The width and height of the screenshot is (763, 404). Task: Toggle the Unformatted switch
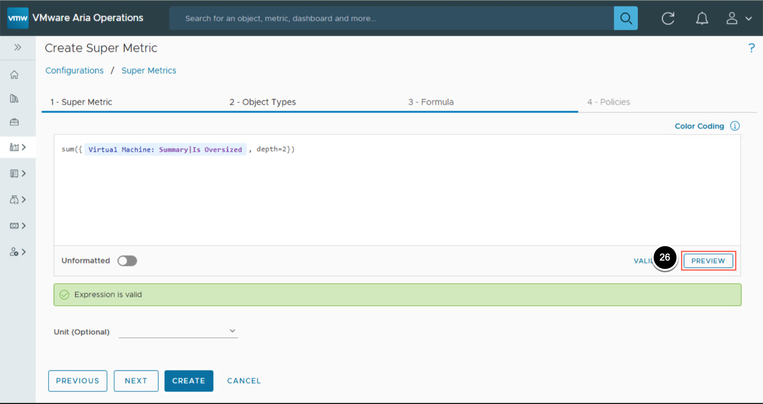click(x=127, y=261)
